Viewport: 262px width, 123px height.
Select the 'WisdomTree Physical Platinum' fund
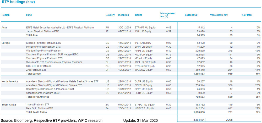43,51
